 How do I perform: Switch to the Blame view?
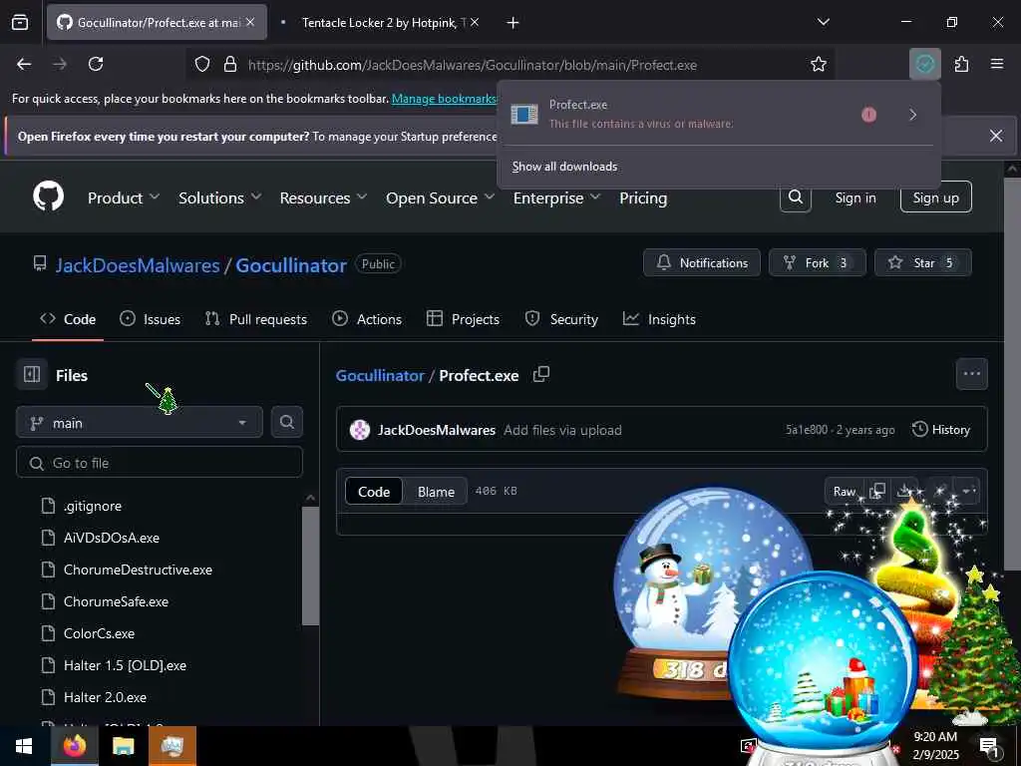[436, 492]
